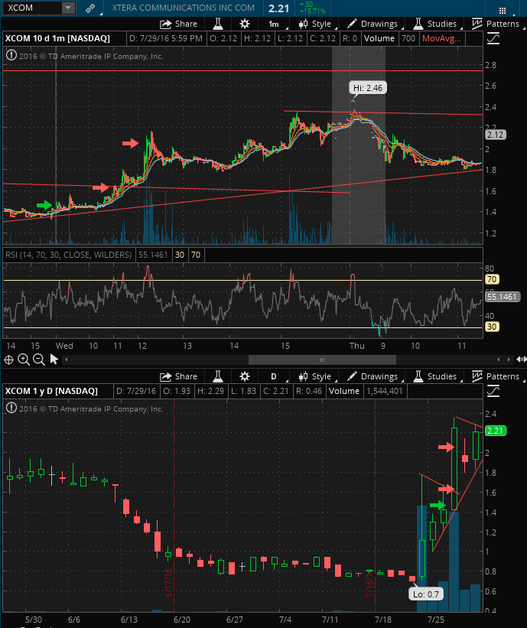Image resolution: width=527 pixels, height=628 pixels.
Task: Click the info icon on the lower chart
Action: [x=11, y=408]
